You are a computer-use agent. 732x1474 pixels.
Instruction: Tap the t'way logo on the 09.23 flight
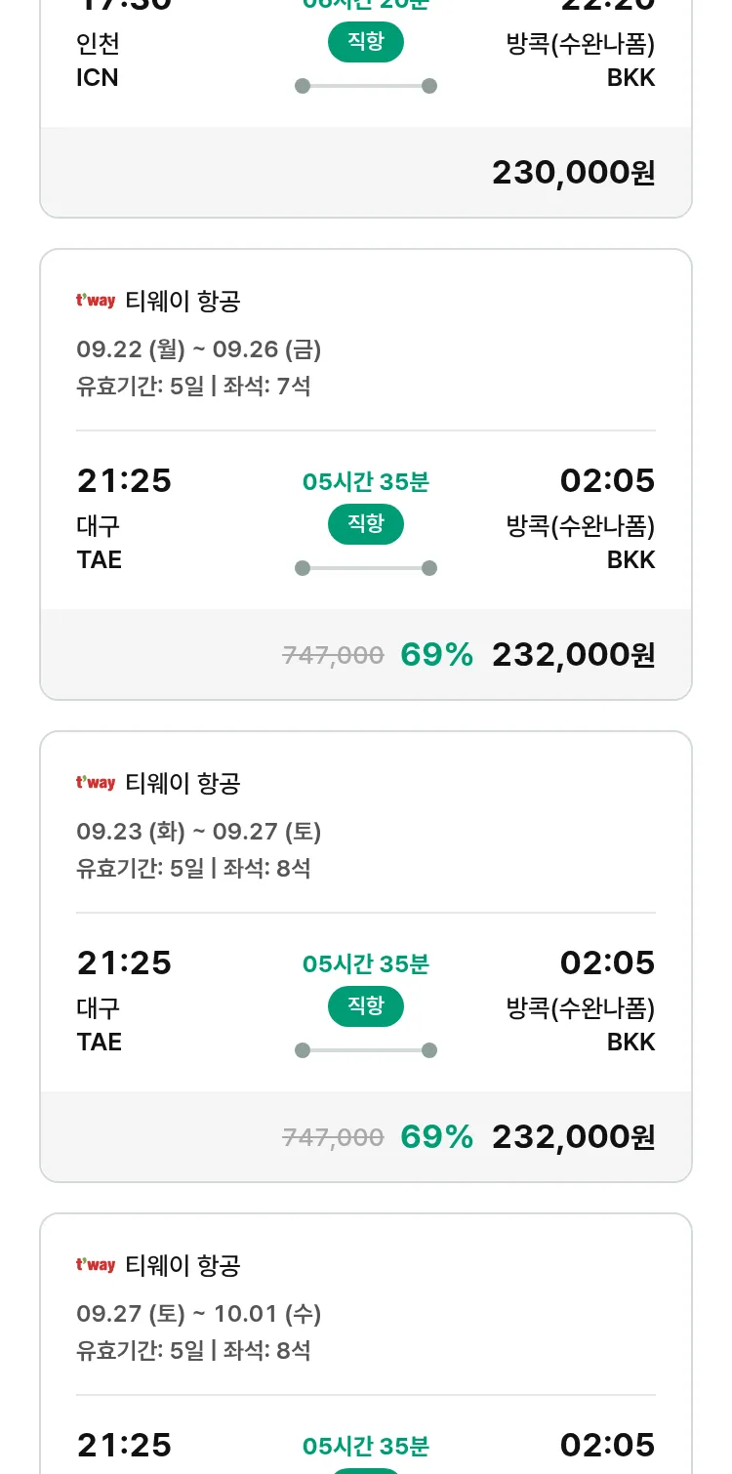(x=96, y=783)
